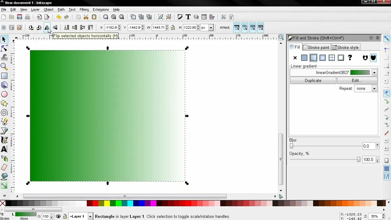The image size is (391, 220).
Task: Click the H height input field
Action: [x=190, y=28]
